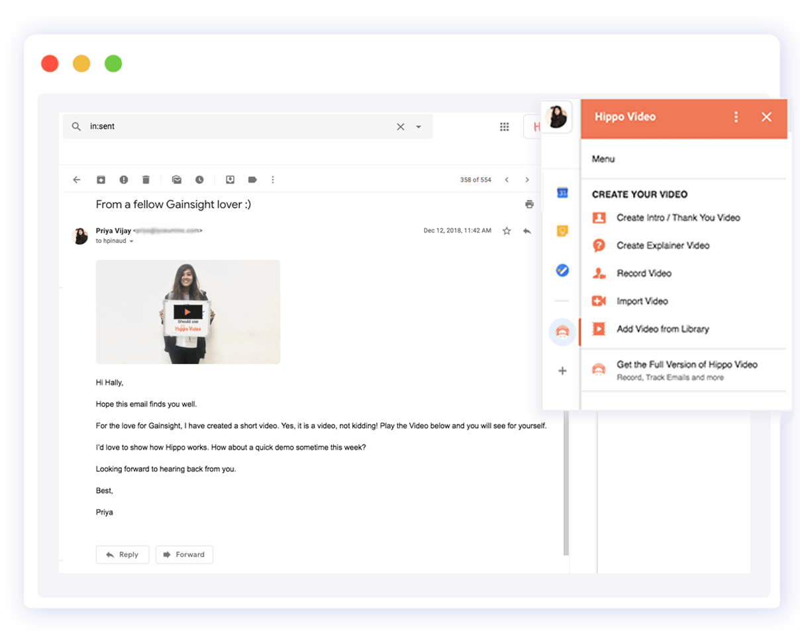Screen dimensions: 800x635
Task: Mark the email as unread
Action: 177,179
